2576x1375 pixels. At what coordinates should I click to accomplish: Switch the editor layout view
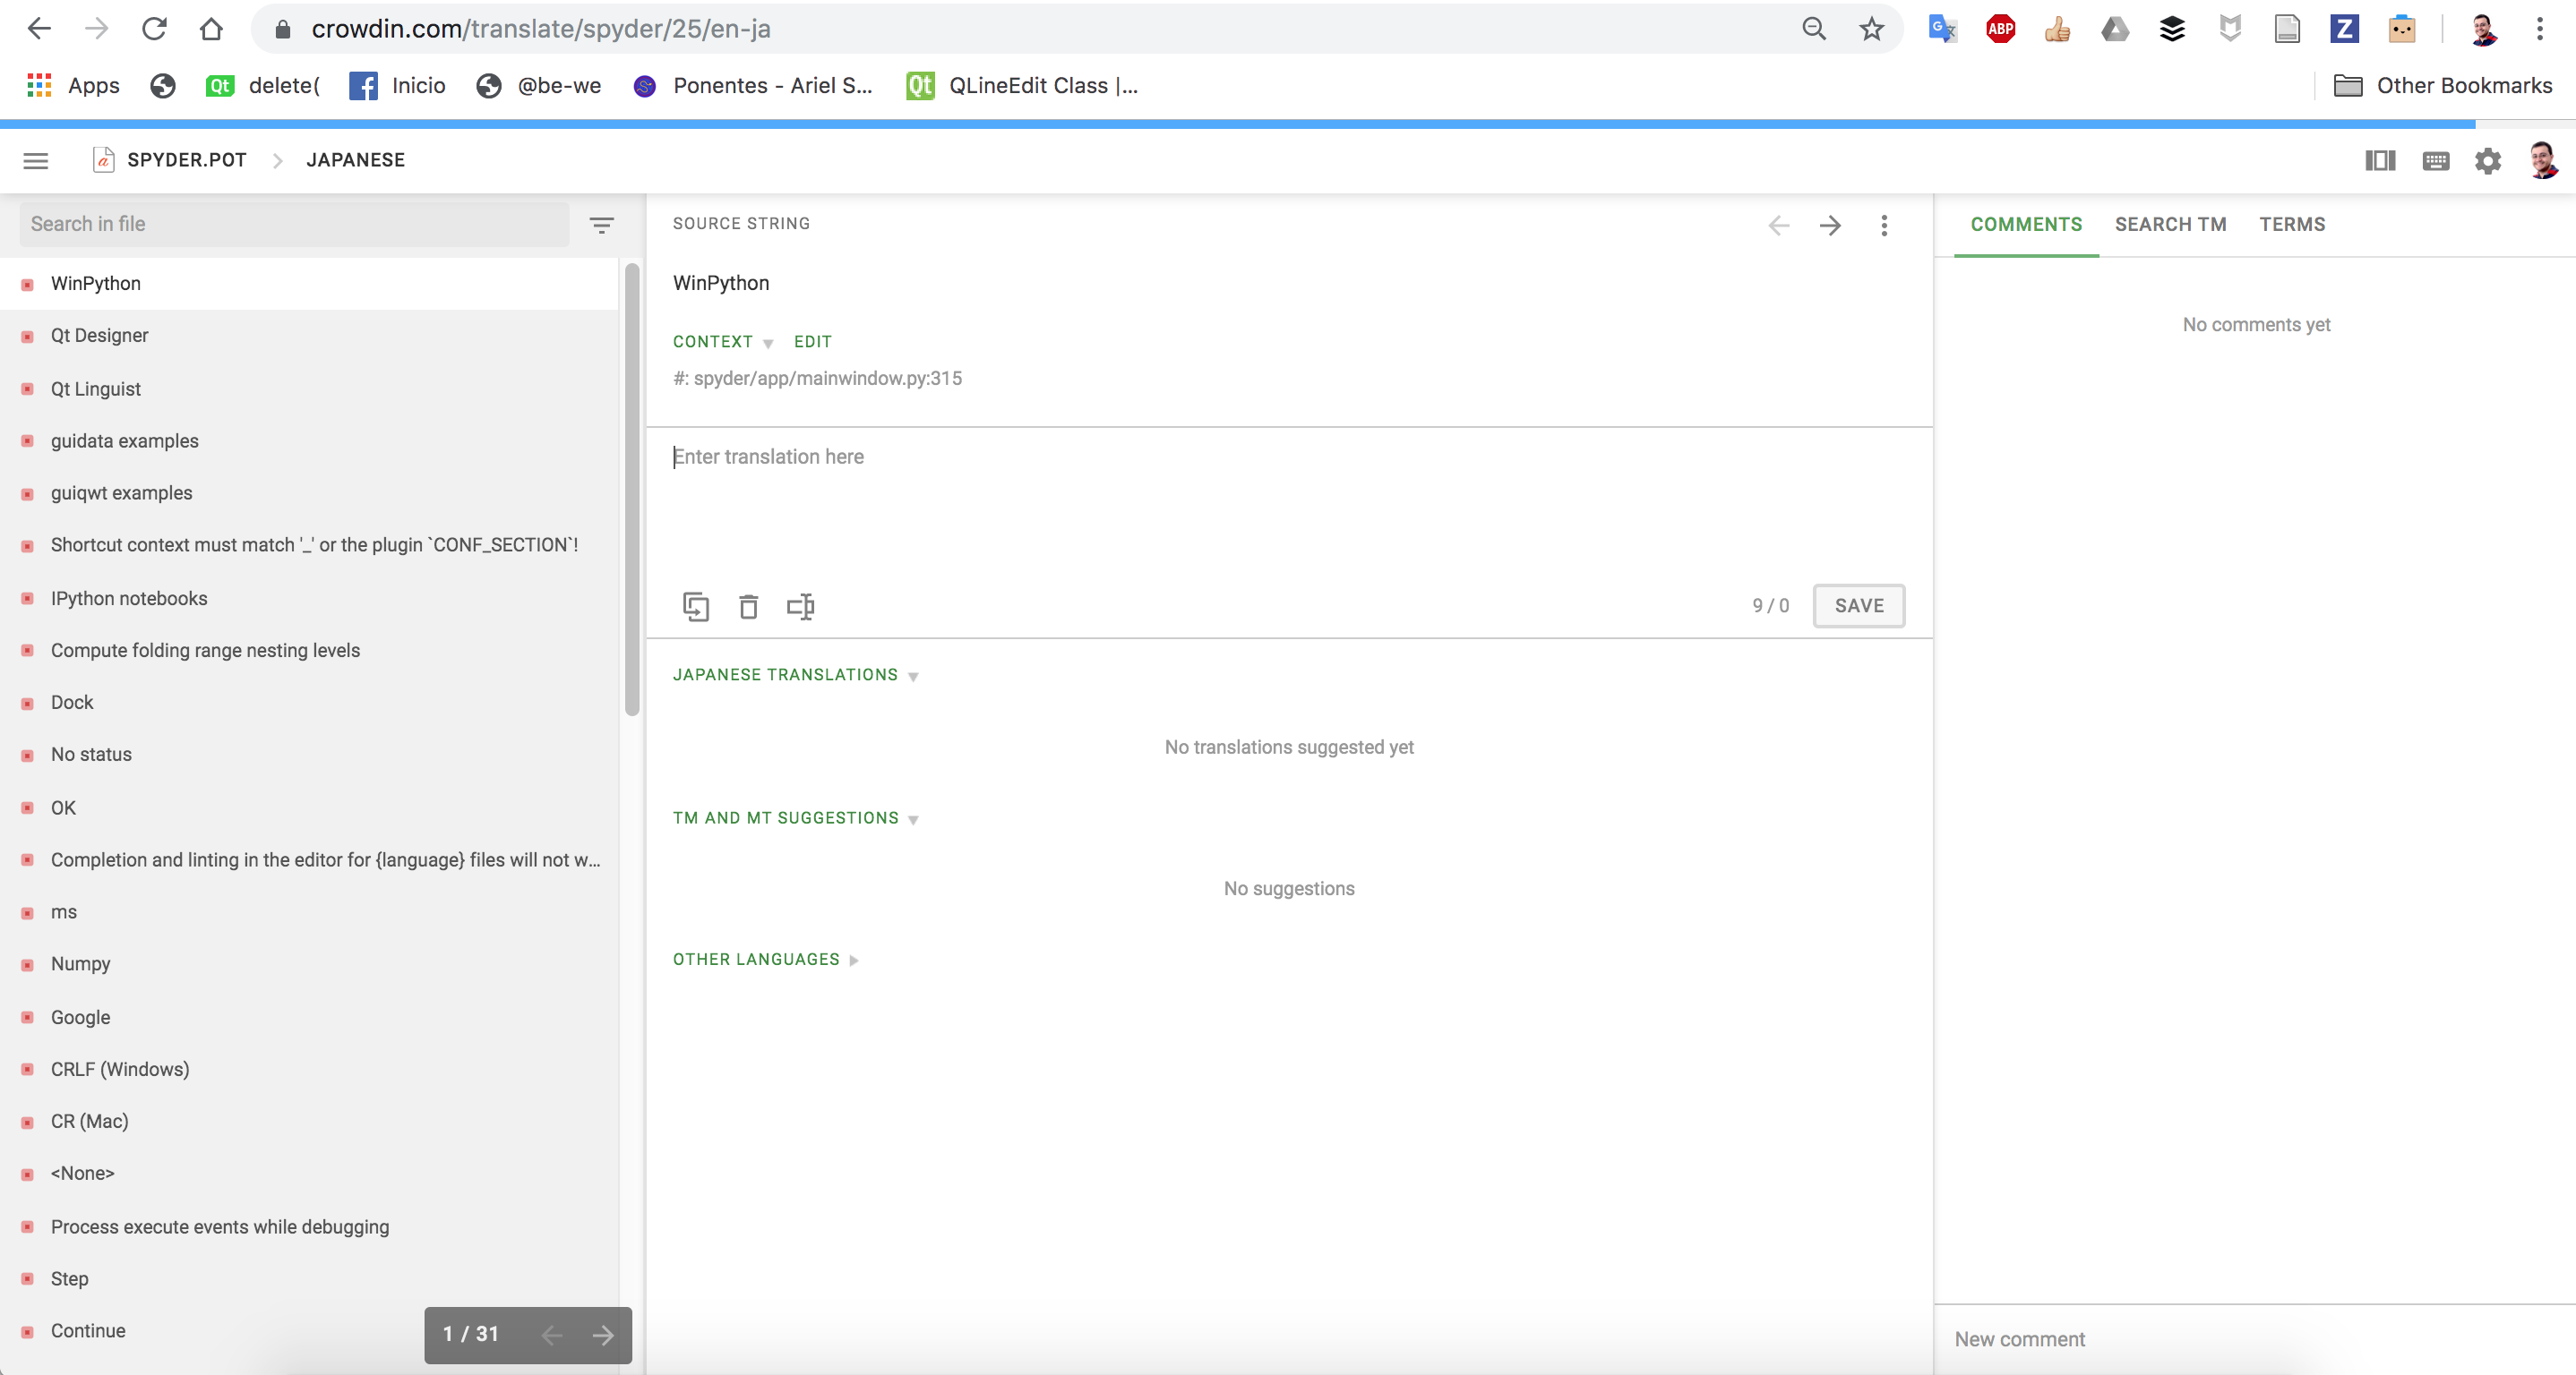(2380, 161)
